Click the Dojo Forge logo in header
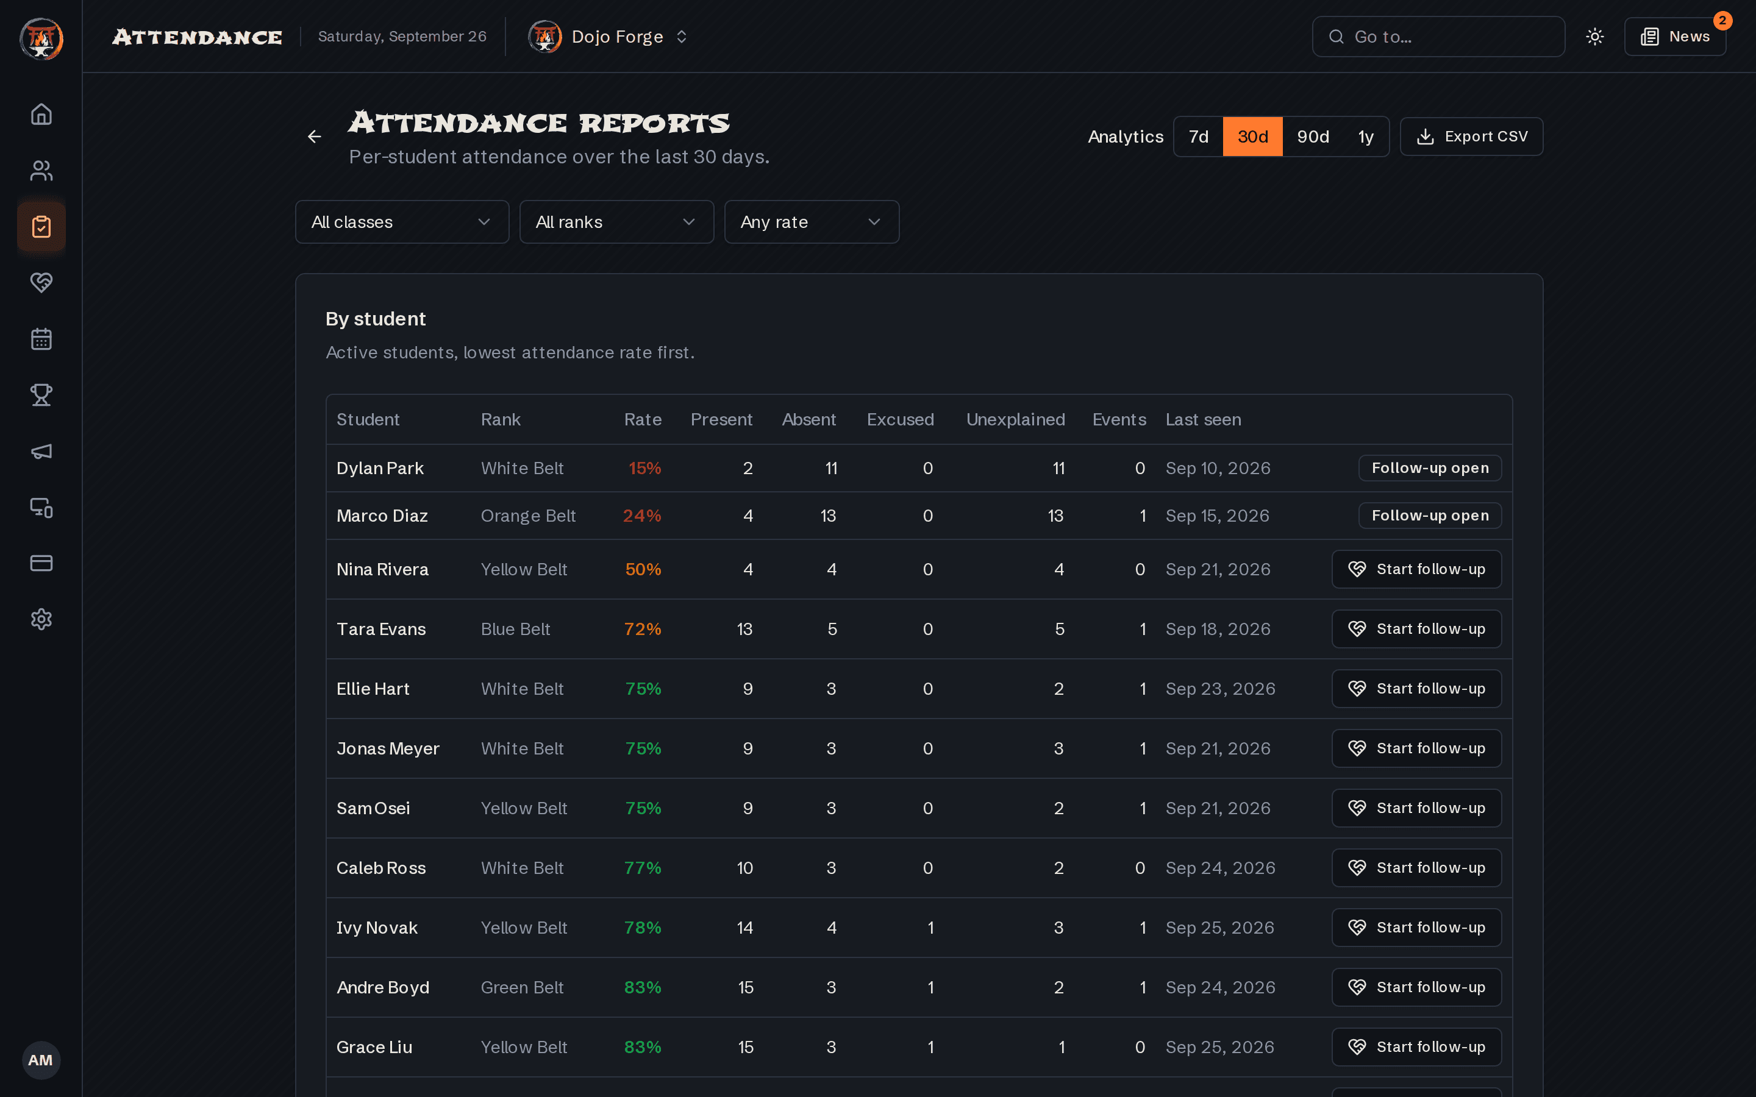The width and height of the screenshot is (1756, 1097). (545, 37)
